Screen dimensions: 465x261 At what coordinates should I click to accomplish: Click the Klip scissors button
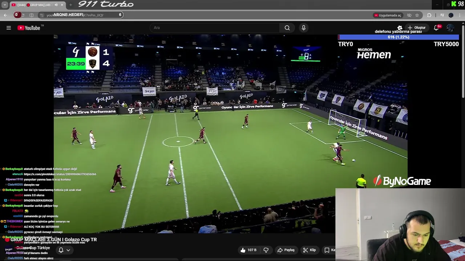(x=310, y=250)
